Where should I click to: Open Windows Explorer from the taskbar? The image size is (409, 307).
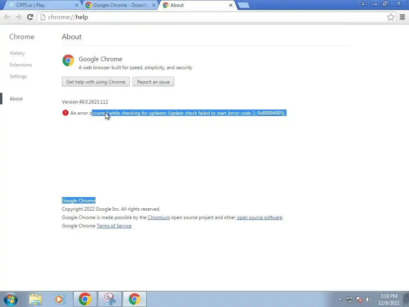click(x=36, y=299)
